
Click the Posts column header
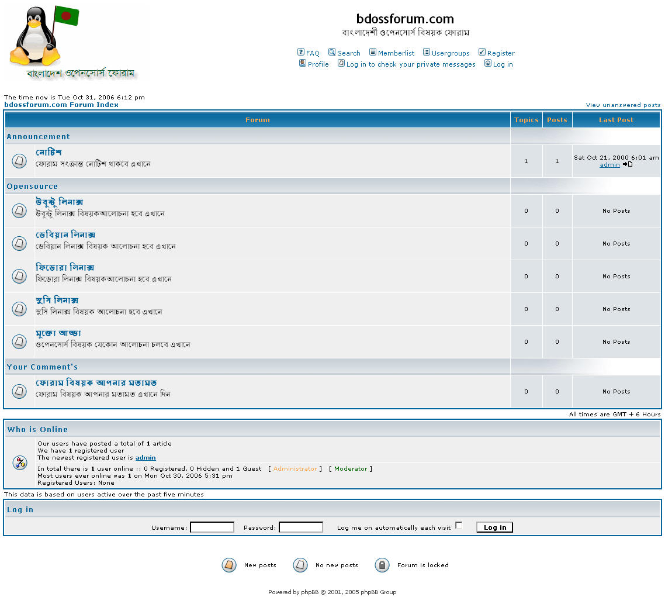pyautogui.click(x=557, y=120)
